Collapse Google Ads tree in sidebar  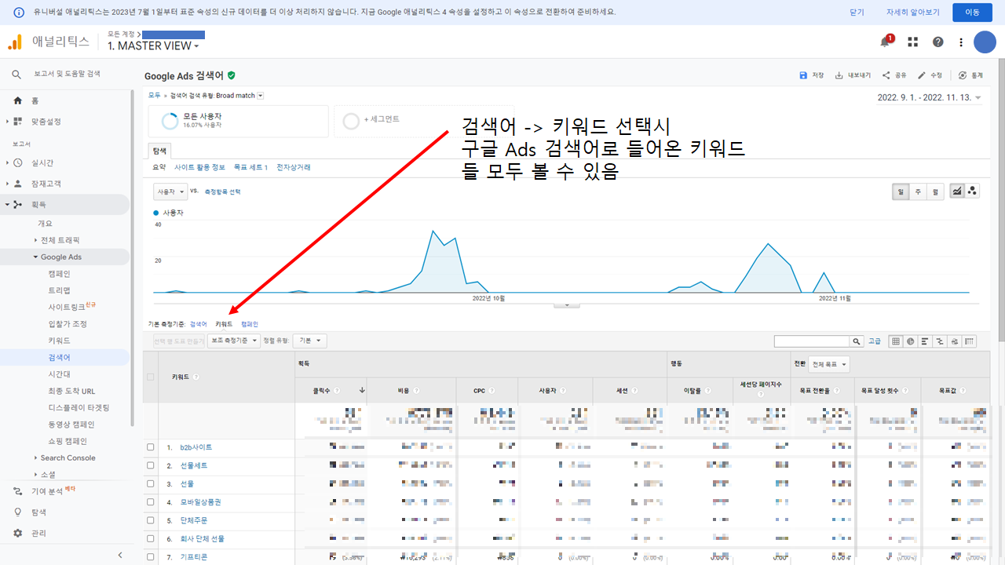click(35, 257)
